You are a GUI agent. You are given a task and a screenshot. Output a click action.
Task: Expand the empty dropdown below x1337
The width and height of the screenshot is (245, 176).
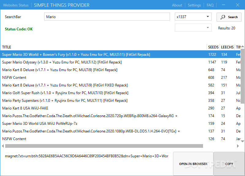point(193,28)
